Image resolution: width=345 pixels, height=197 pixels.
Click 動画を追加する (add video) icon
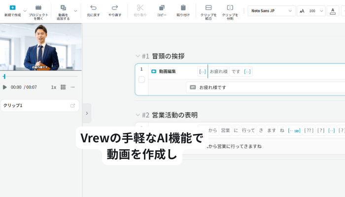pos(63,8)
